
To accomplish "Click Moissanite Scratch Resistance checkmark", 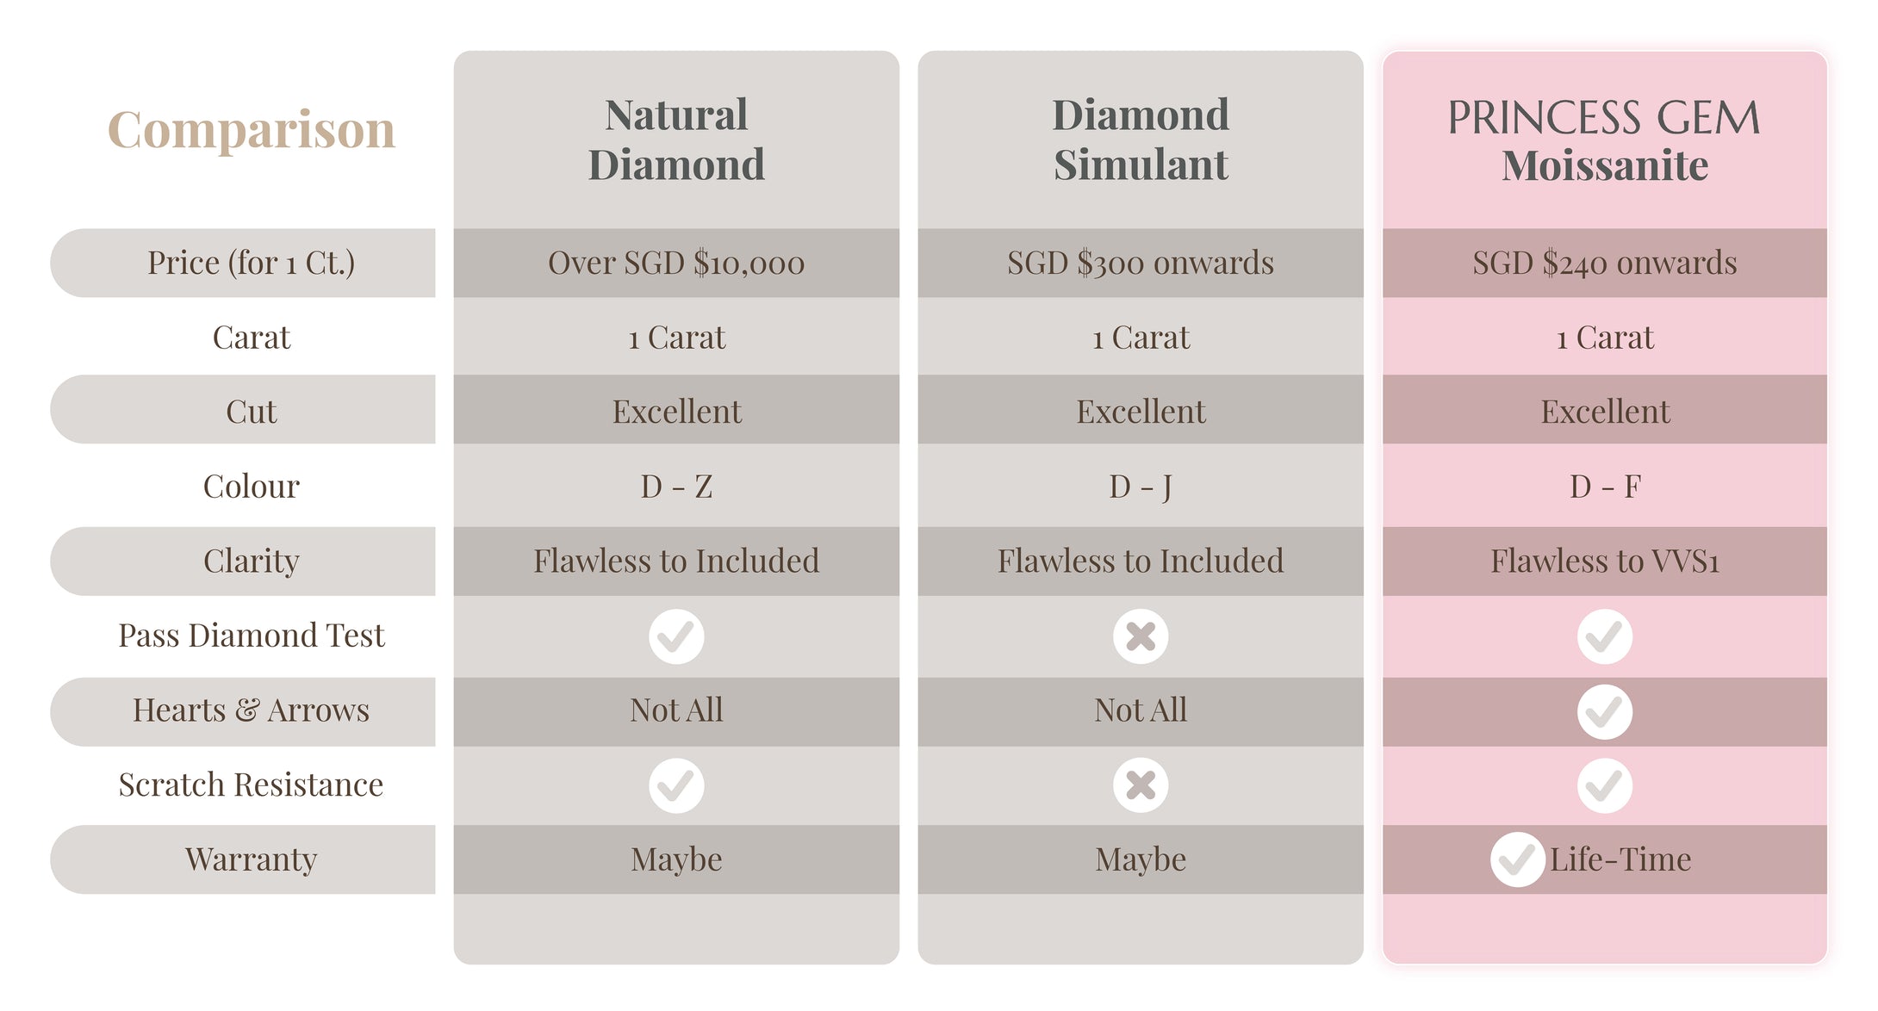I will point(1604,785).
